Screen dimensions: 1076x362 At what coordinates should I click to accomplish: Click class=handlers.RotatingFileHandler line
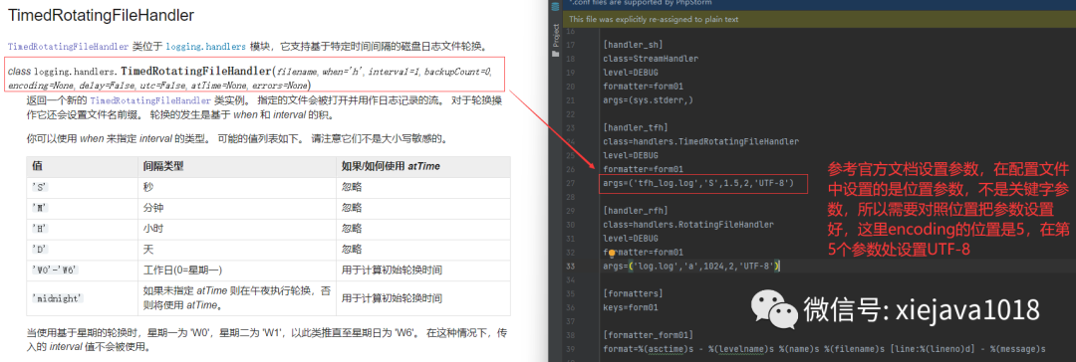(688, 224)
